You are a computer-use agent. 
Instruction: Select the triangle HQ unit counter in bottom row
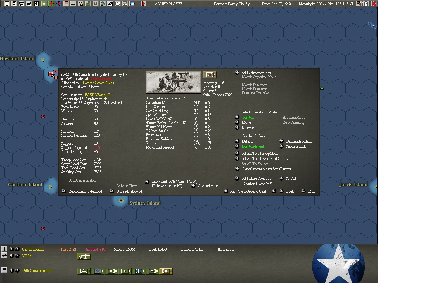point(84,271)
